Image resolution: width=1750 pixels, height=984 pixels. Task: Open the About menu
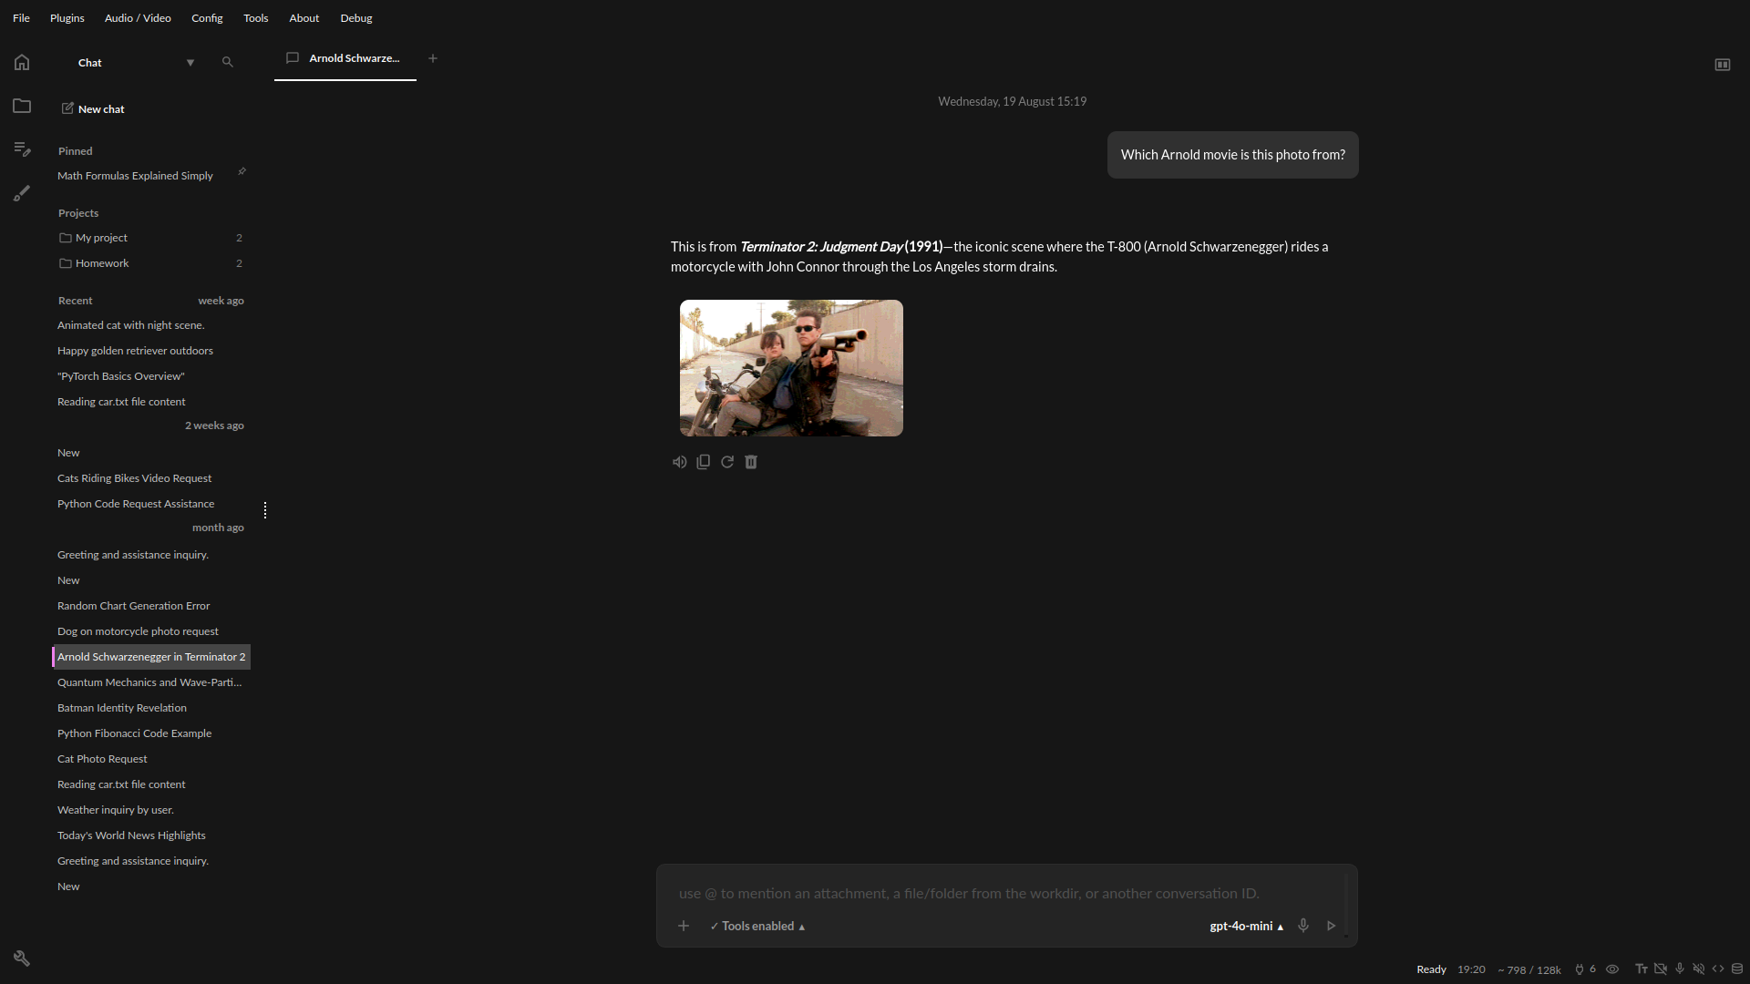(x=304, y=18)
